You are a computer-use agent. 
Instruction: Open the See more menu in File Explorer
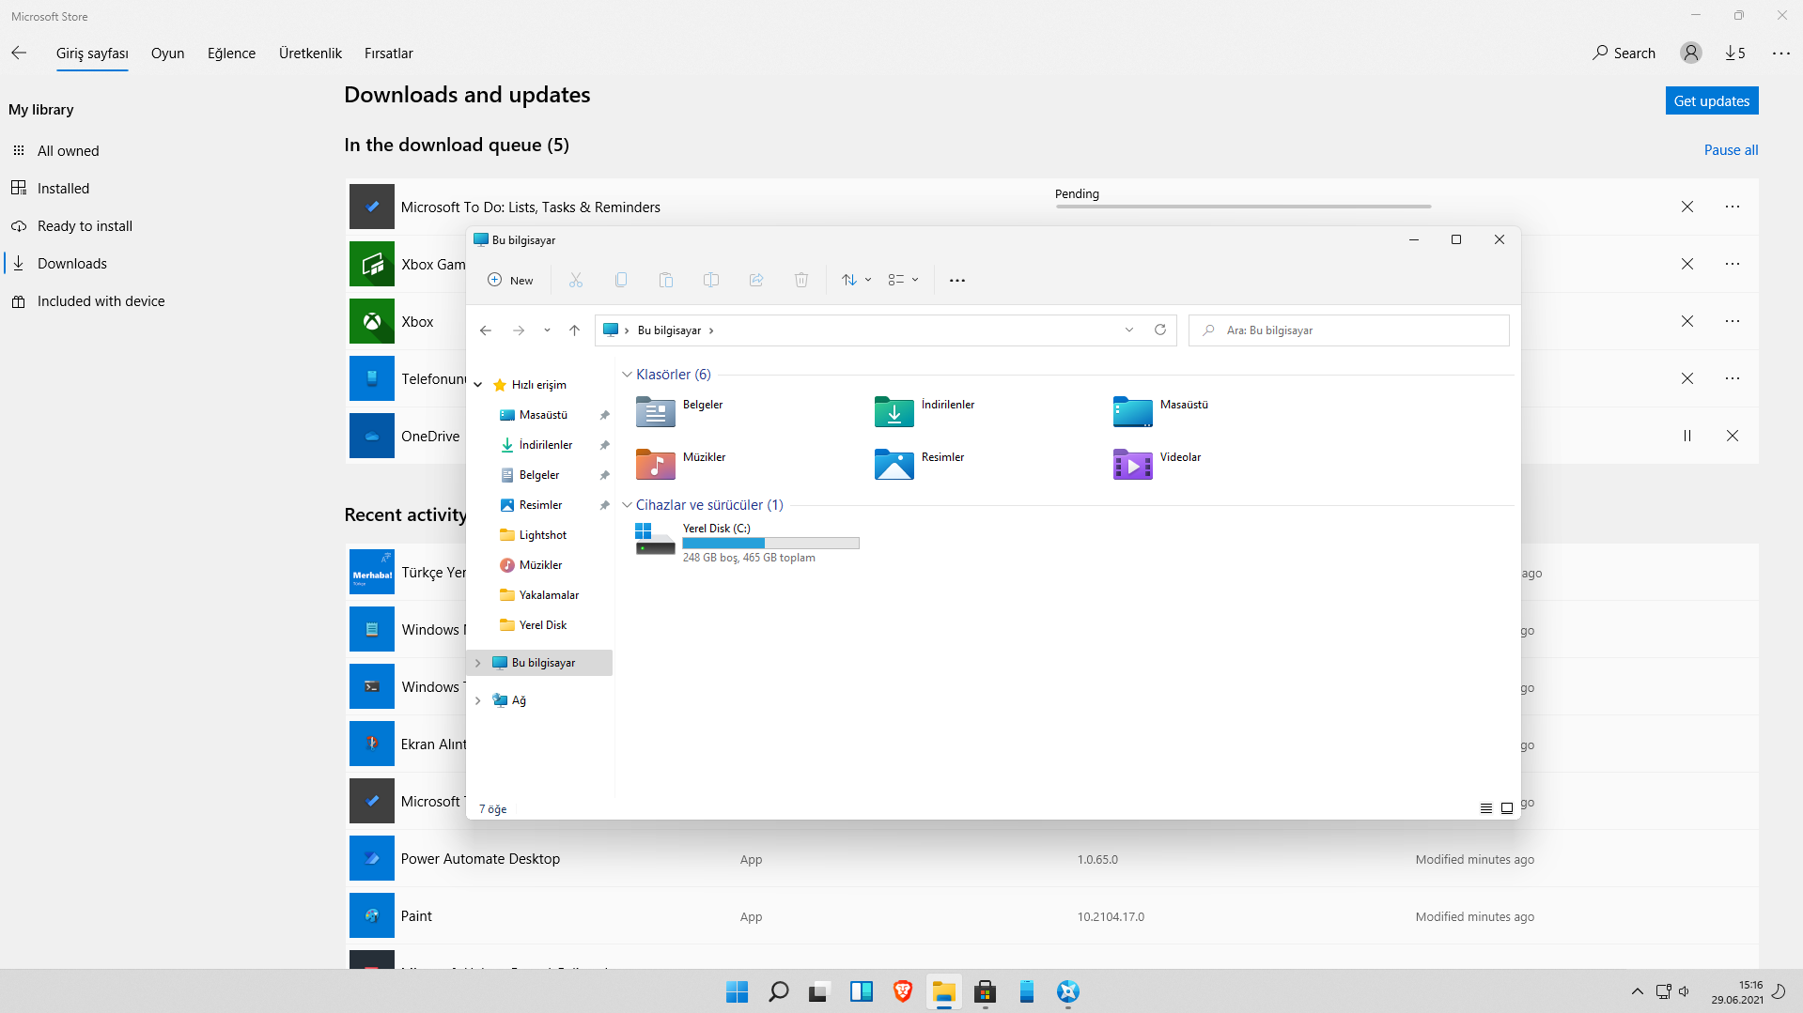tap(957, 280)
